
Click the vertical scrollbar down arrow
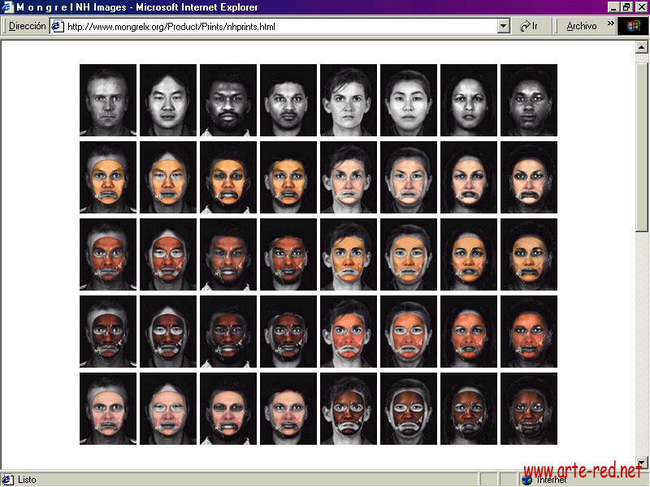coord(642,463)
